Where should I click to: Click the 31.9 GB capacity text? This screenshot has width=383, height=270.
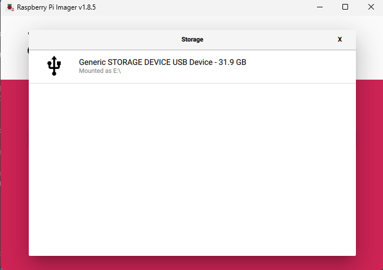pos(232,62)
